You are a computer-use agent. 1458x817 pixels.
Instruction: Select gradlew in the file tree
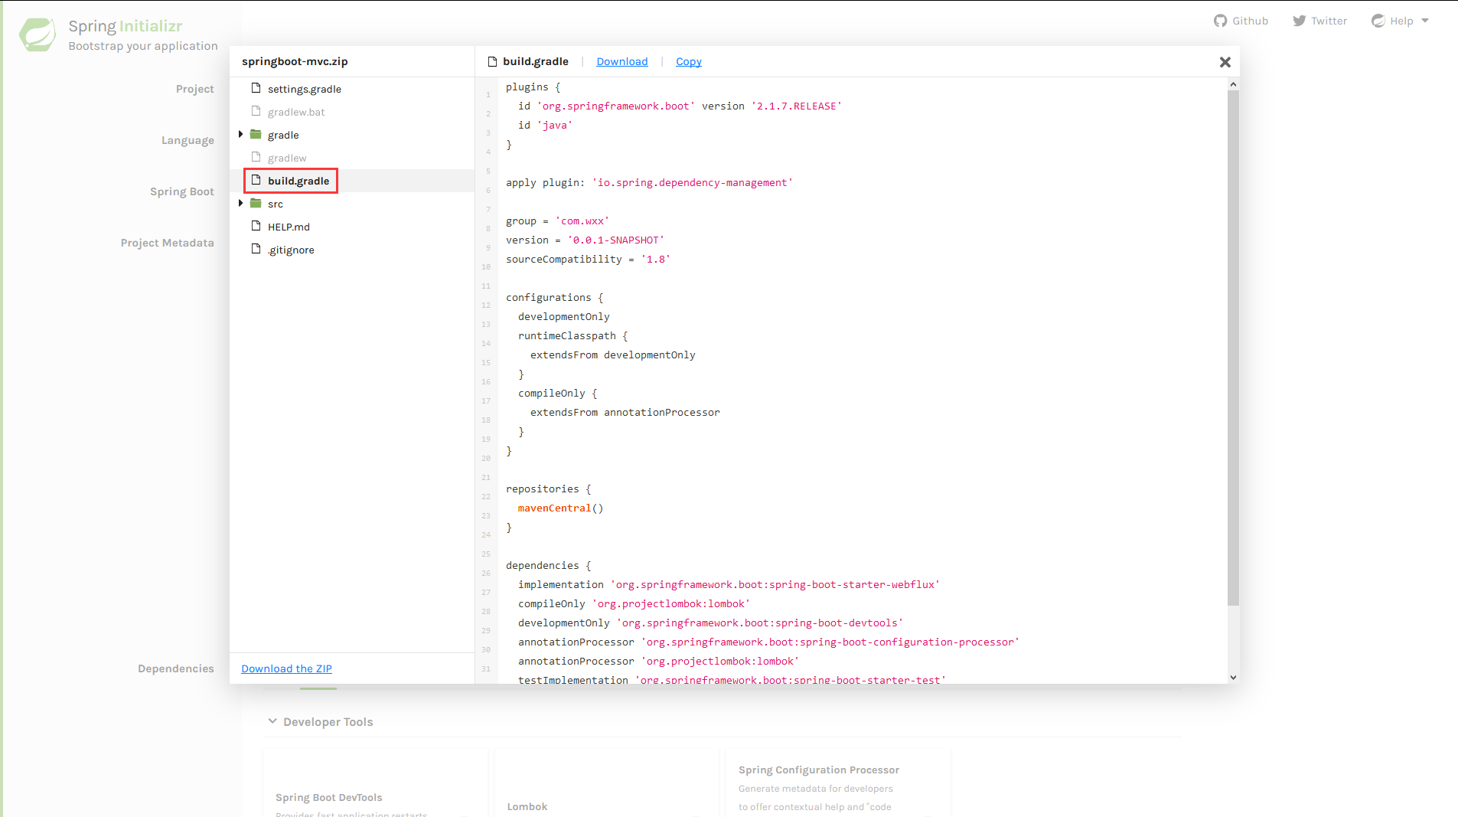pos(287,158)
